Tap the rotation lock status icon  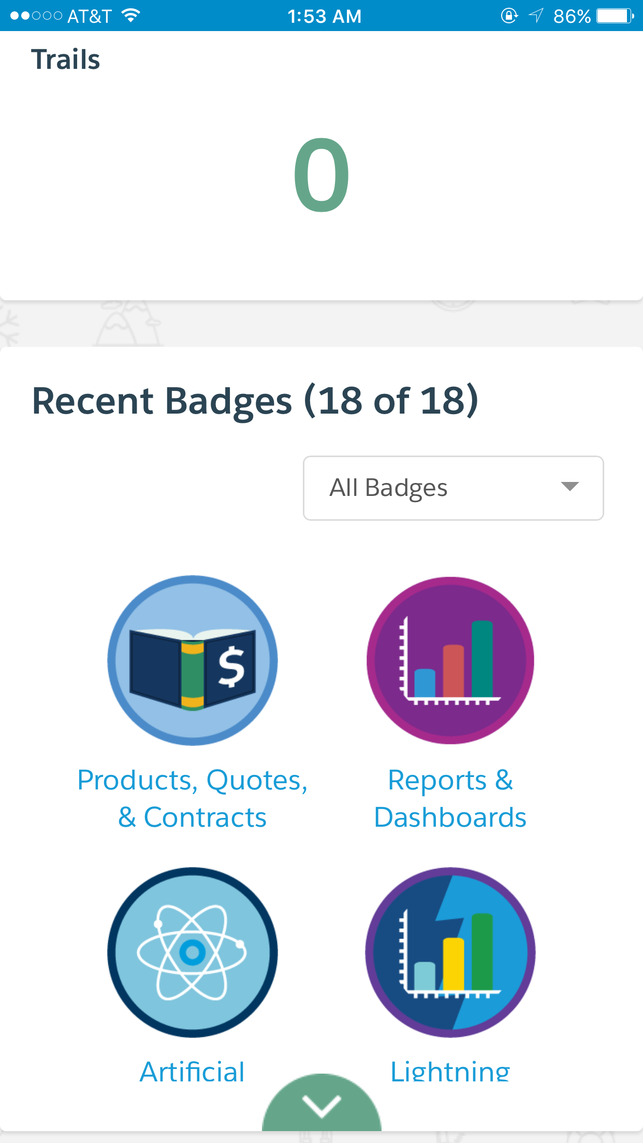(x=509, y=16)
